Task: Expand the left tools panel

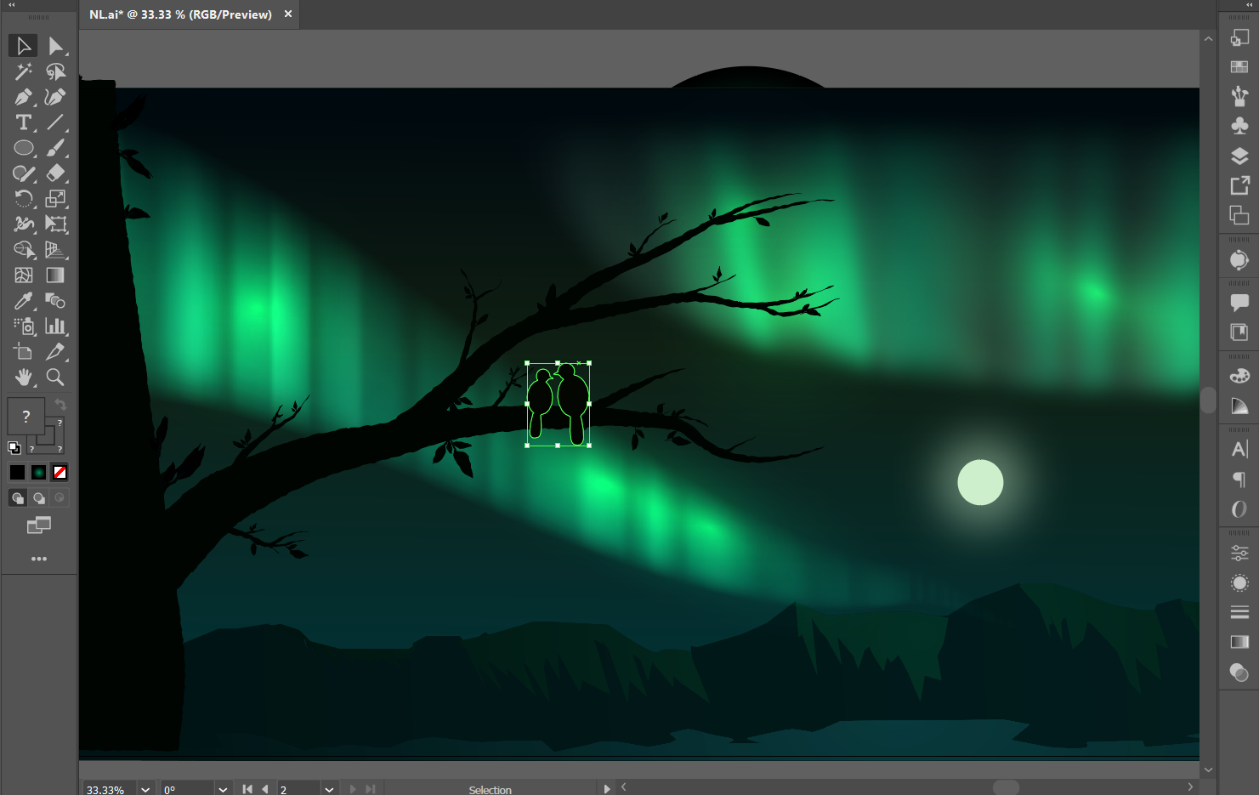Action: tap(12, 5)
